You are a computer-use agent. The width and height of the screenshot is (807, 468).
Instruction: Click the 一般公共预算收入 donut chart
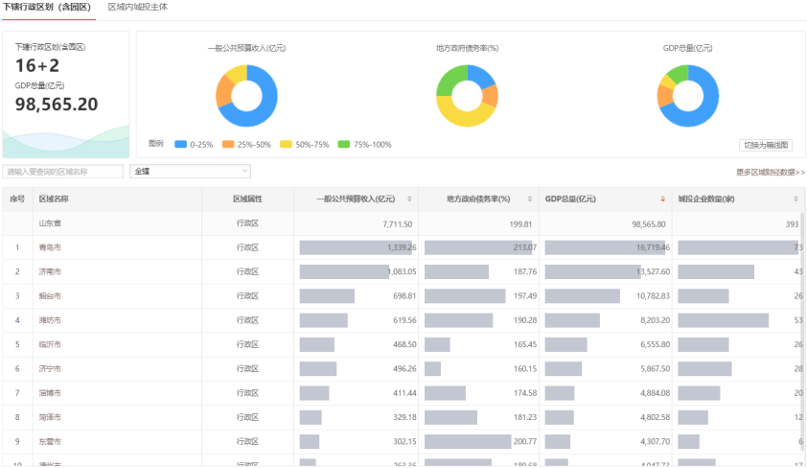[x=246, y=96]
